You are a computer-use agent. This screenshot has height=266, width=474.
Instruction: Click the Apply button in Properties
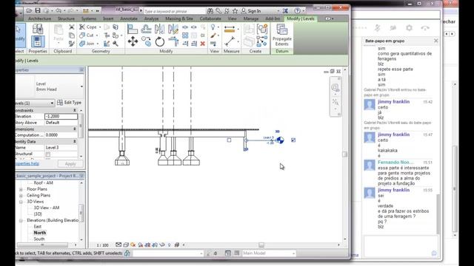click(x=70, y=164)
